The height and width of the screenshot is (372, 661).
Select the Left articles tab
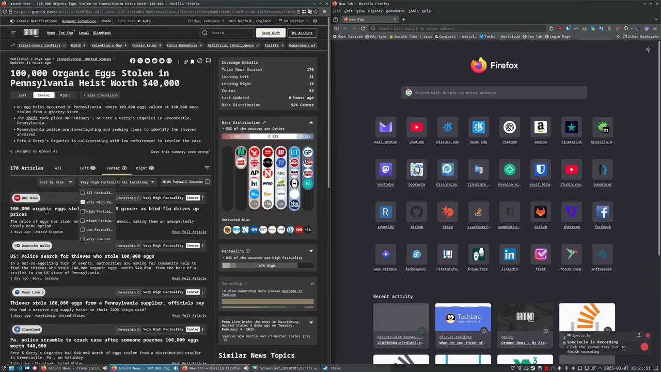(87, 168)
